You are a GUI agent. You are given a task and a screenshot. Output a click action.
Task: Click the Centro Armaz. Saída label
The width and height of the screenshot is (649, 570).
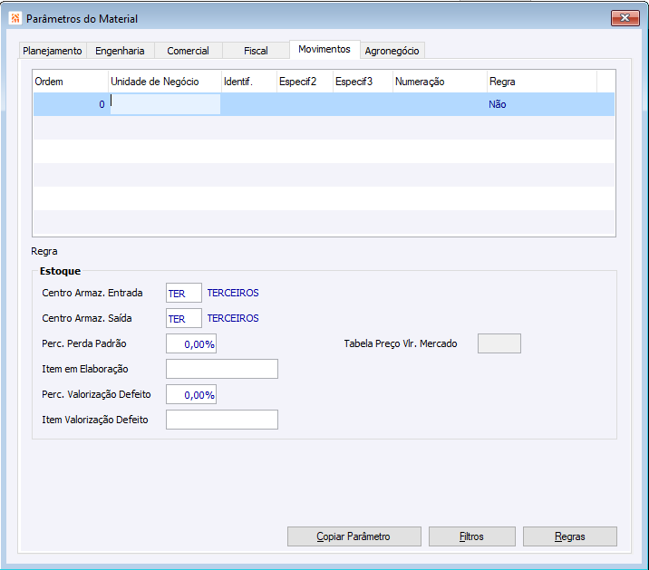pos(87,318)
